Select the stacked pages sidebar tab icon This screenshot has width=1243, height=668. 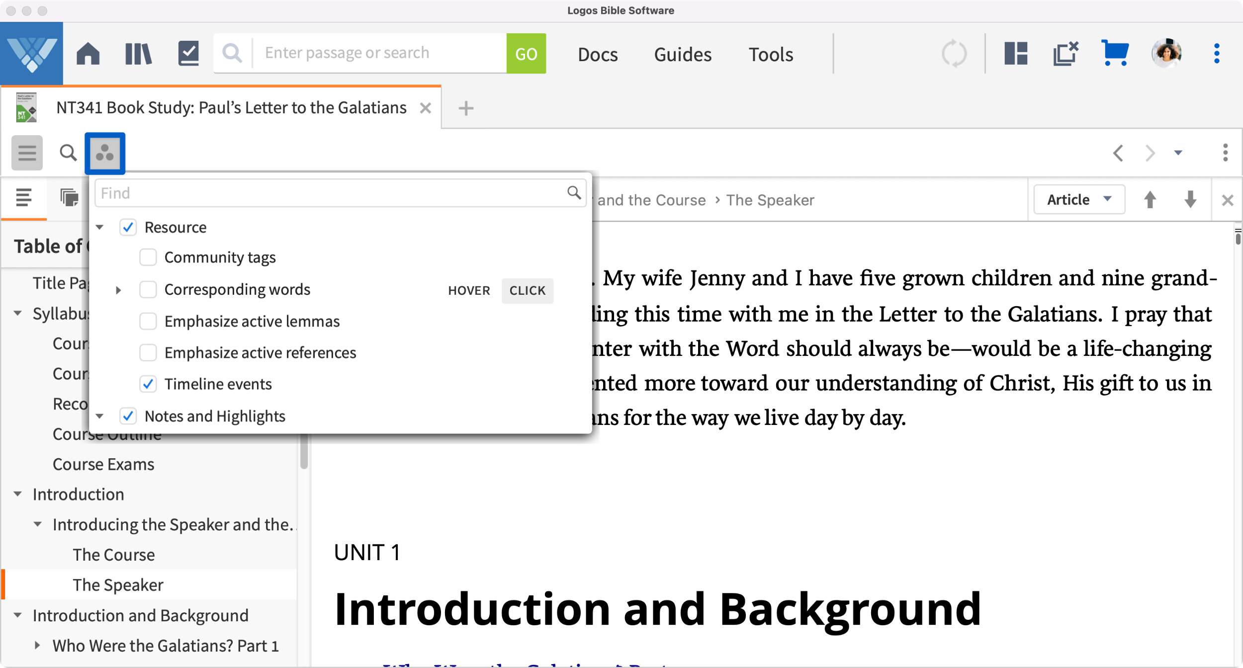[x=69, y=198]
